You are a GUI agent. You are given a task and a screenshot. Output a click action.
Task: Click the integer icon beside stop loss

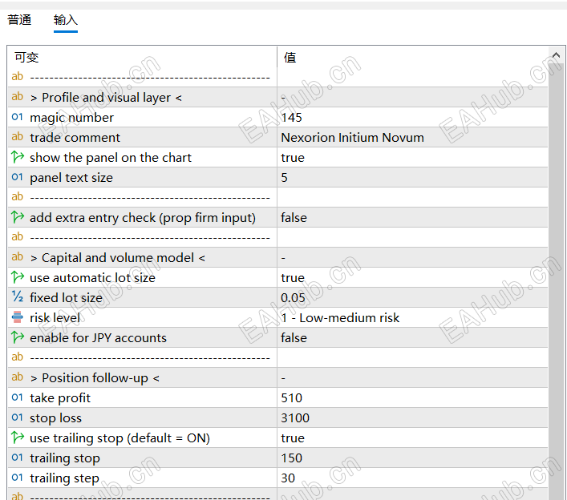[17, 417]
